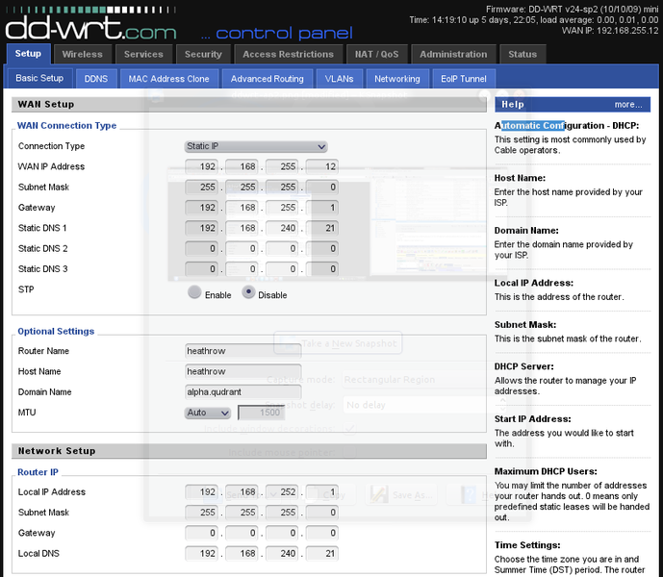Go to the Advanced Routing sub-tab

[267, 78]
